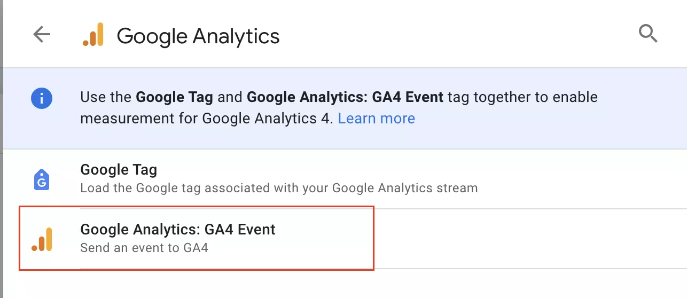
Task: Click the Google Analytics logo in header
Action: [93, 35]
